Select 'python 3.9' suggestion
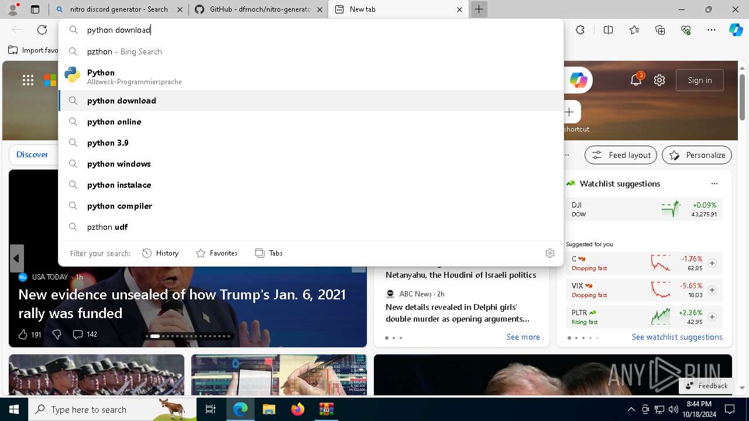The width and height of the screenshot is (749, 421). click(311, 143)
